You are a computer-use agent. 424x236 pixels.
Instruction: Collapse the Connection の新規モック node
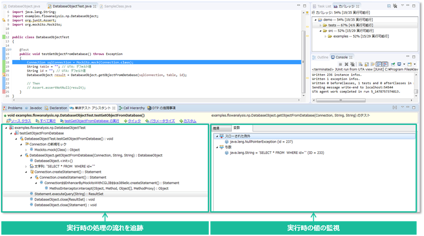click(x=21, y=145)
